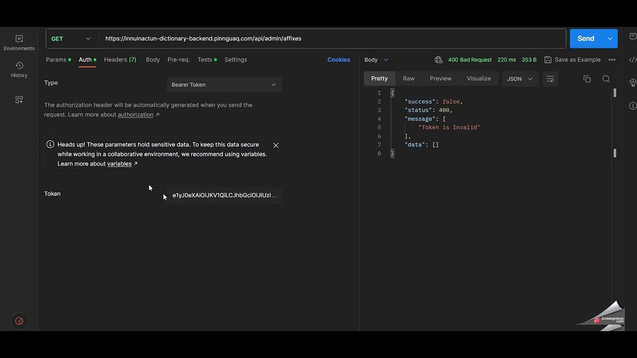Image resolution: width=637 pixels, height=358 pixels.
Task: Open the request info icon in right sidebar
Action: tap(633, 105)
